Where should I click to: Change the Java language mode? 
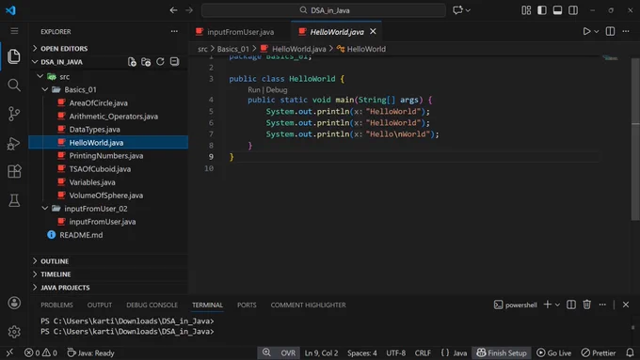coord(460,353)
